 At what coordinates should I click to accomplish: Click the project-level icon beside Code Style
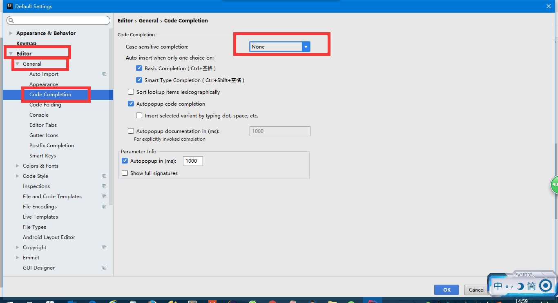point(104,176)
